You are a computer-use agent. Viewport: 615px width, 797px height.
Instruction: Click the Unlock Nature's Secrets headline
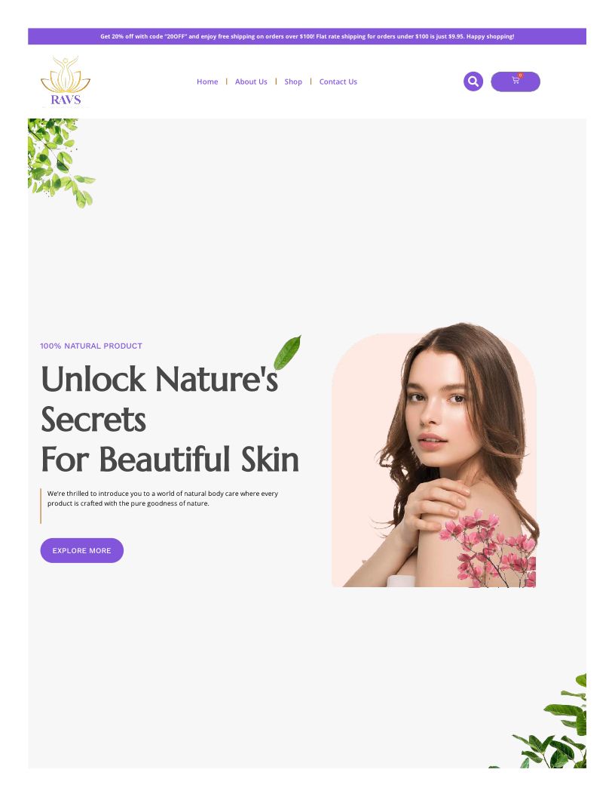(159, 399)
